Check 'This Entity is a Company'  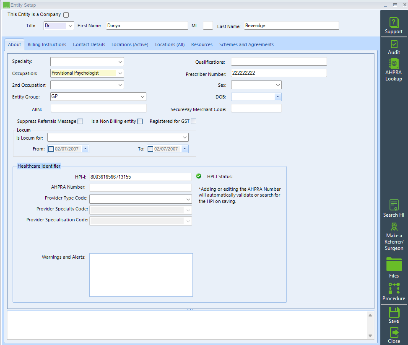click(x=66, y=14)
